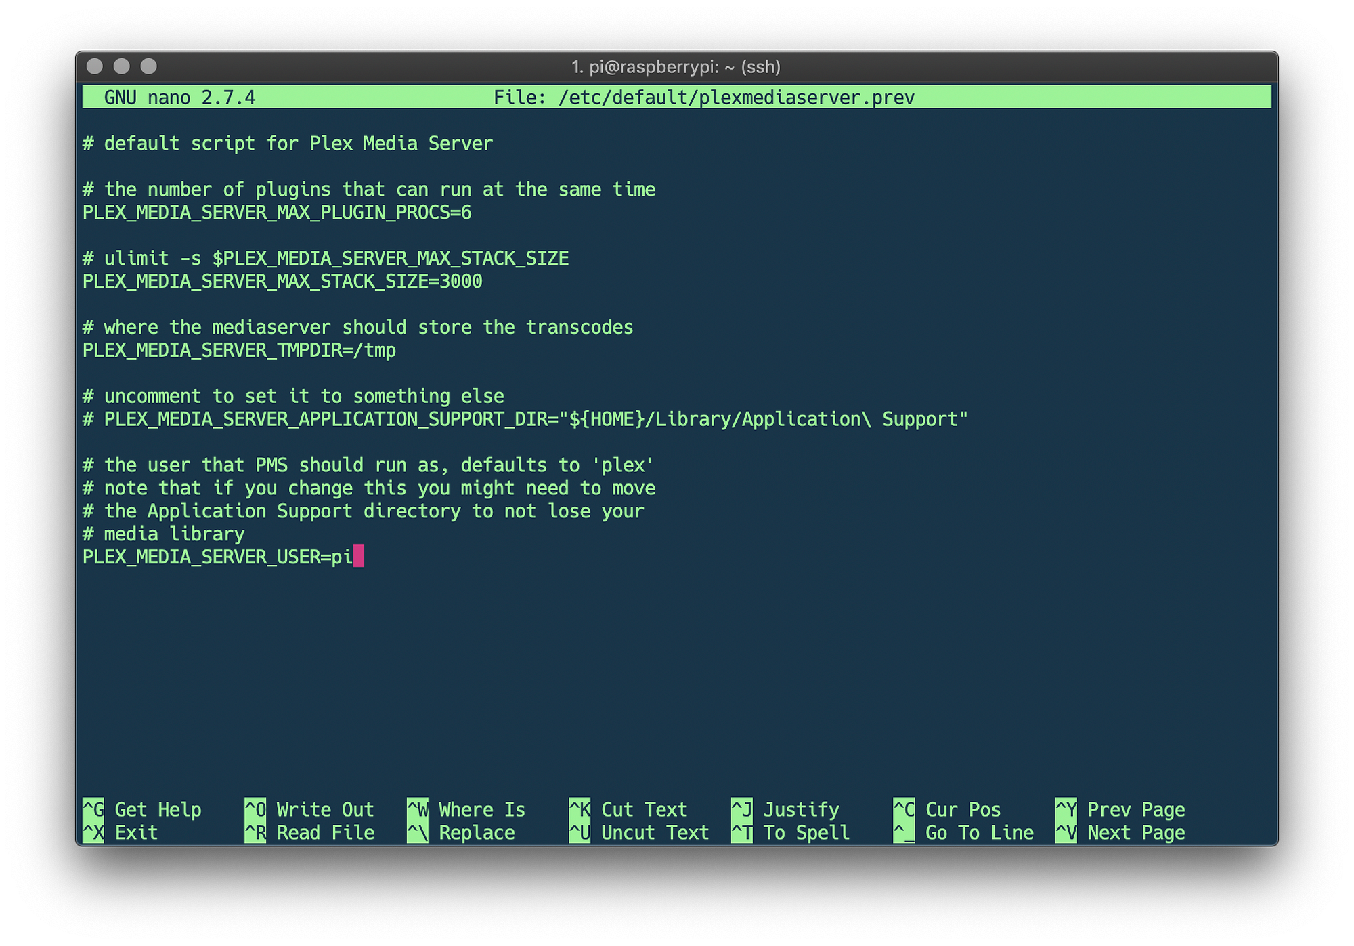Click the ^R Read File shortcut

tap(309, 832)
